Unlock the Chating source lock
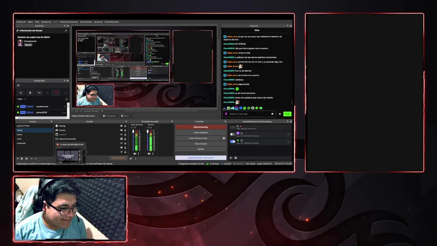Image resolution: width=437 pixels, height=246 pixels. pyautogui.click(x=125, y=126)
